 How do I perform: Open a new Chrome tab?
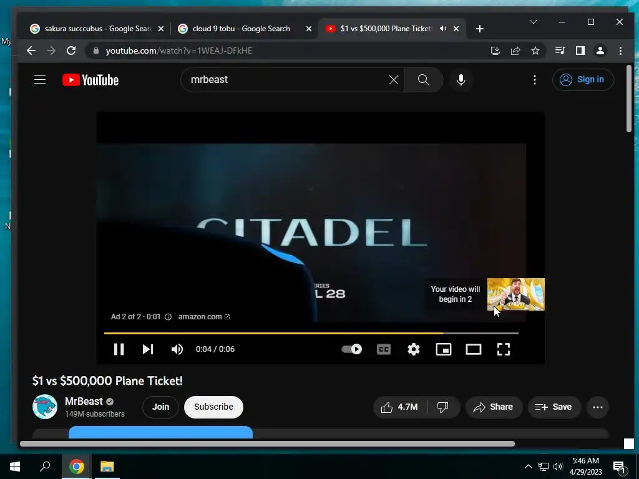click(x=480, y=29)
